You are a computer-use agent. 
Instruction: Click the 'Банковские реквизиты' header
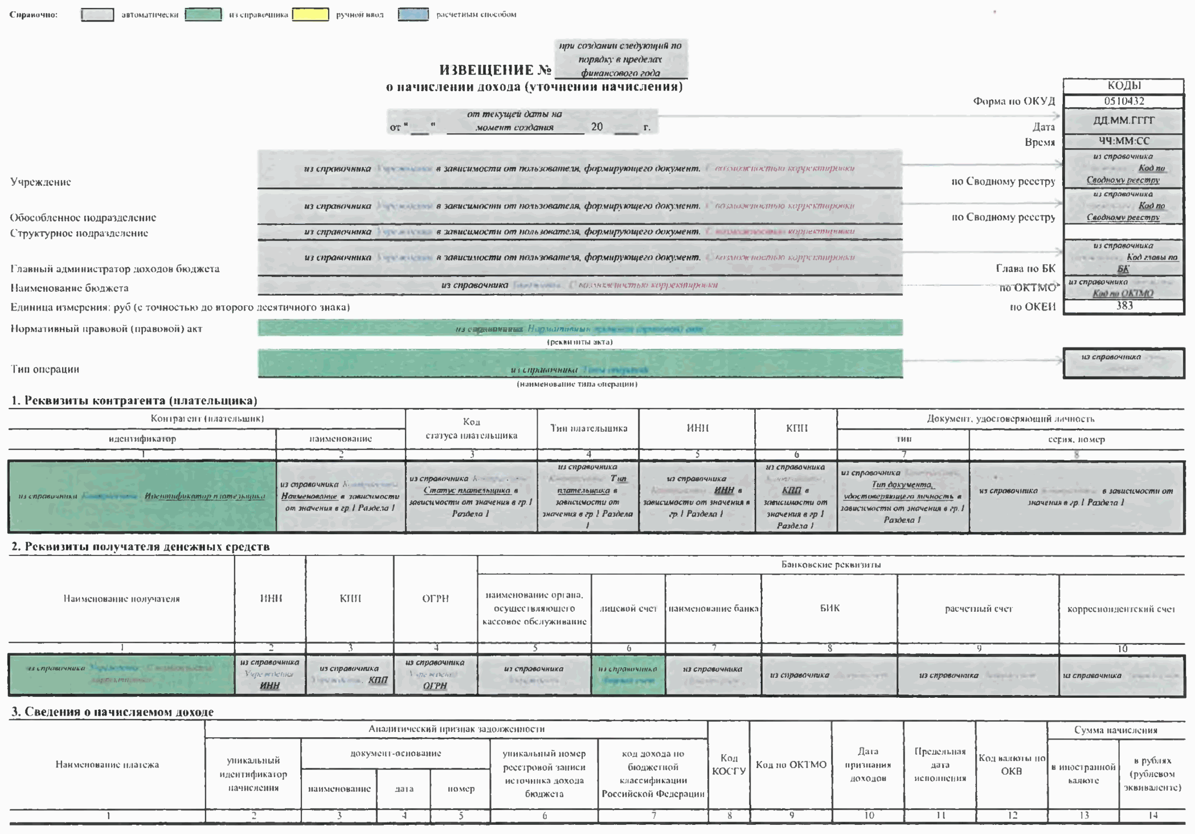831,565
